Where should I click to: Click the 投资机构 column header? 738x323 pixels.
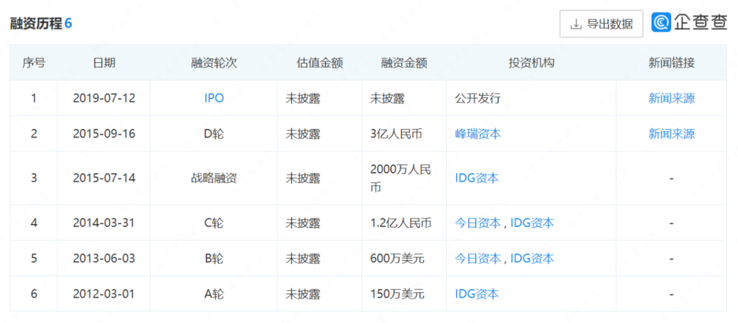click(x=531, y=63)
